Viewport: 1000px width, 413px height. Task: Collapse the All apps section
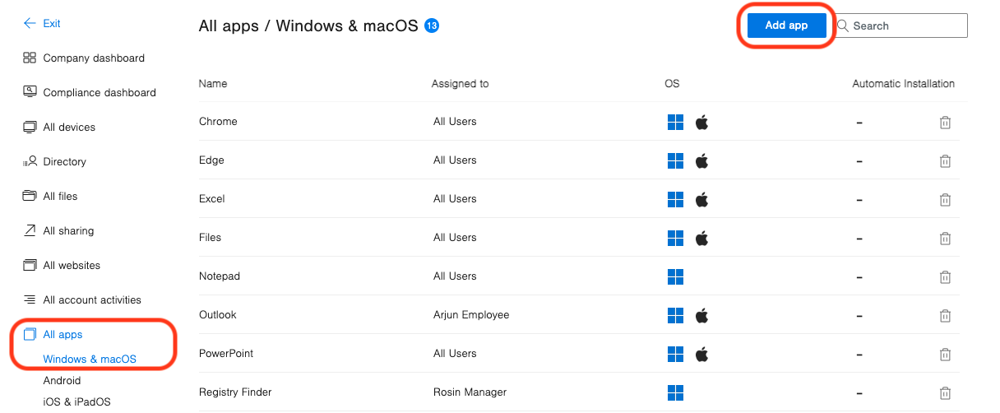62,335
